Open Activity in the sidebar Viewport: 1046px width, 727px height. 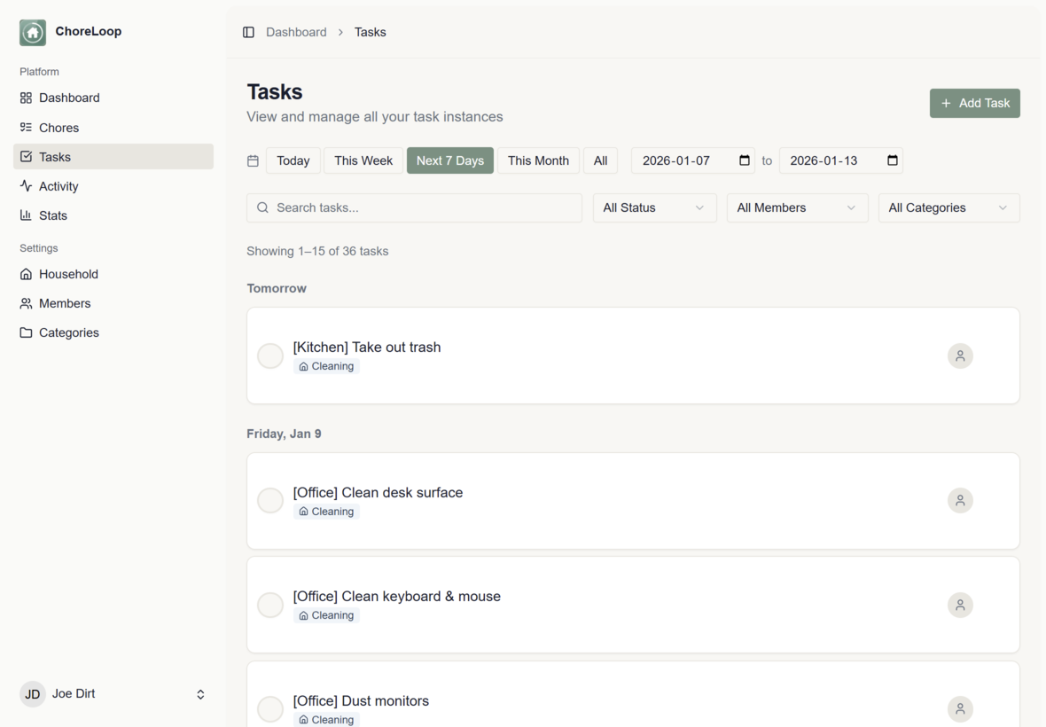point(113,186)
